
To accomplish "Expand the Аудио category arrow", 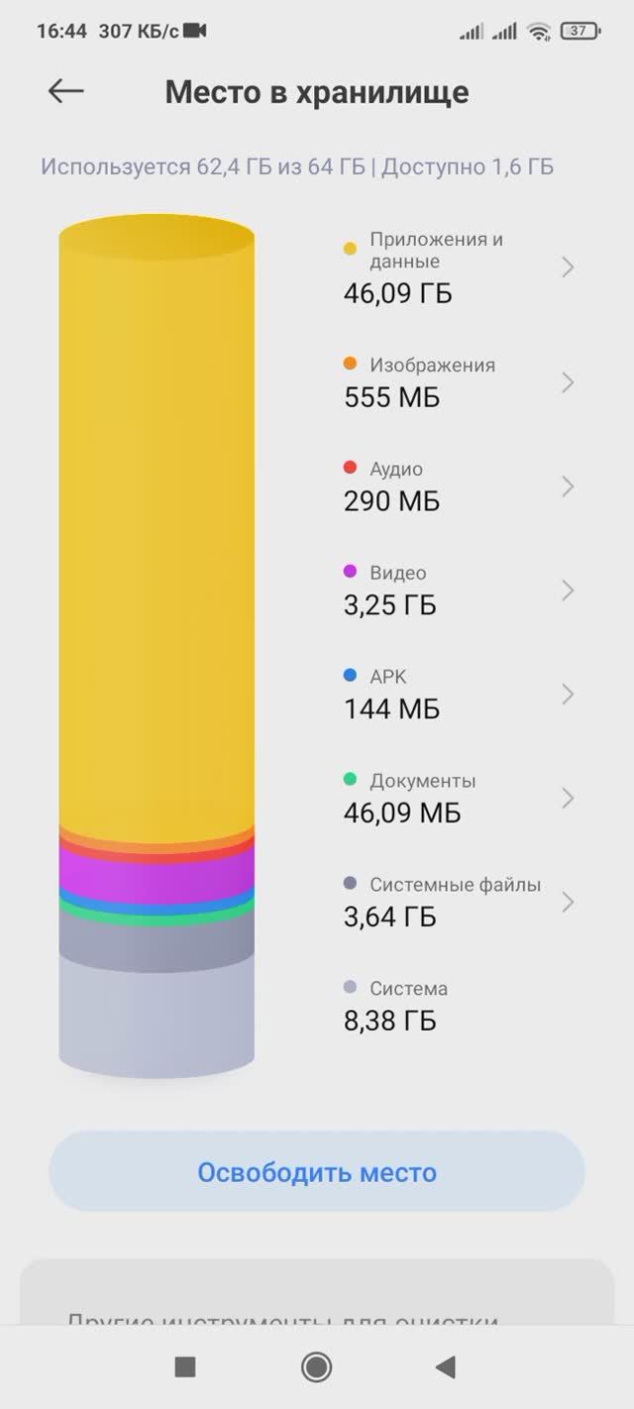I will point(568,487).
